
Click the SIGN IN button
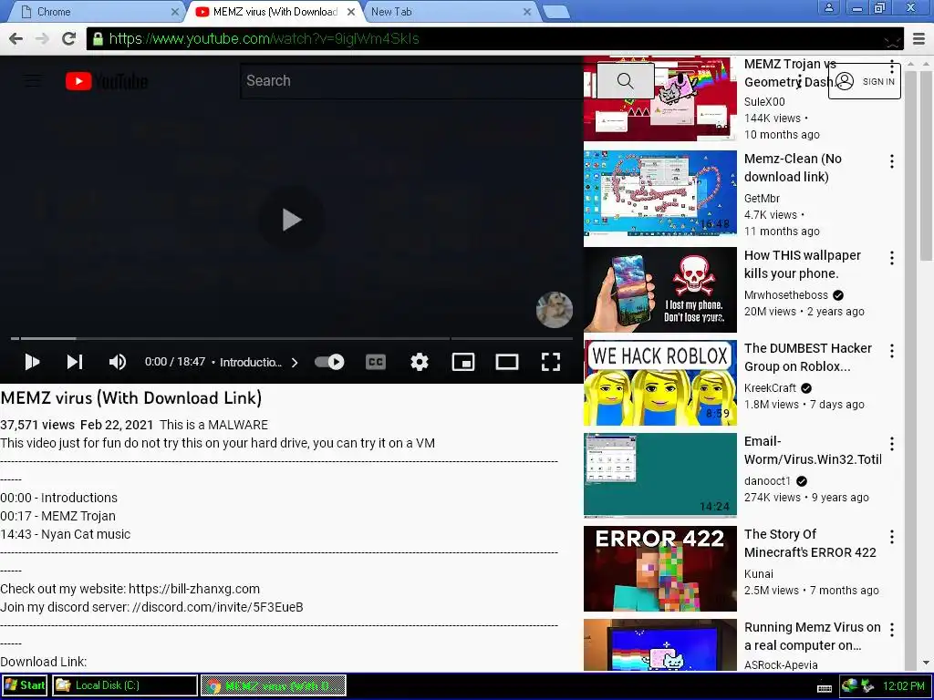pos(865,81)
